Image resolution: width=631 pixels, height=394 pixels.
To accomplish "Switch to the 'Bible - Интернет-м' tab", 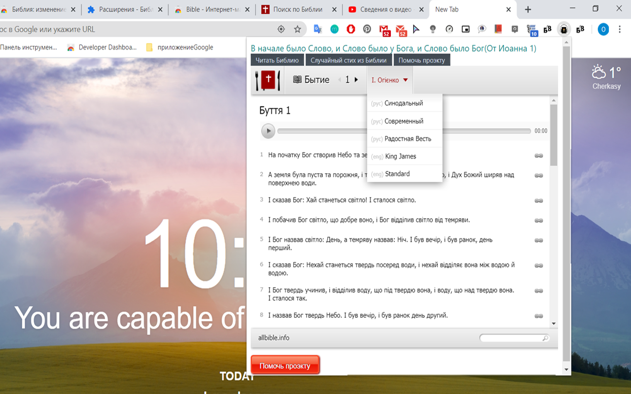I will tap(212, 9).
